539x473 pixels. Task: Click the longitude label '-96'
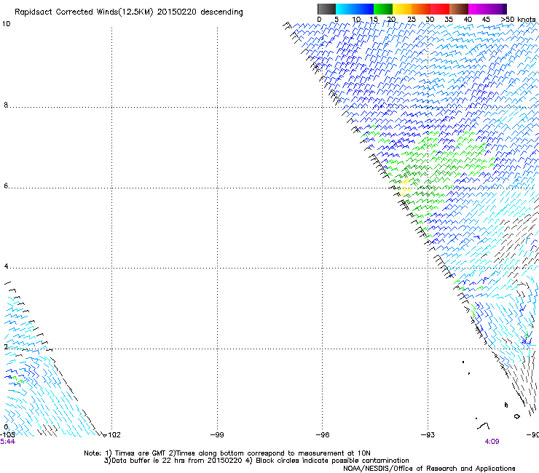(323, 435)
